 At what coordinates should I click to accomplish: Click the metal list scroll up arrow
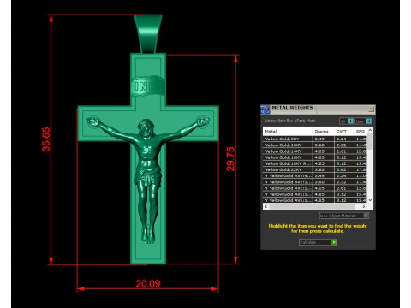coord(370,130)
